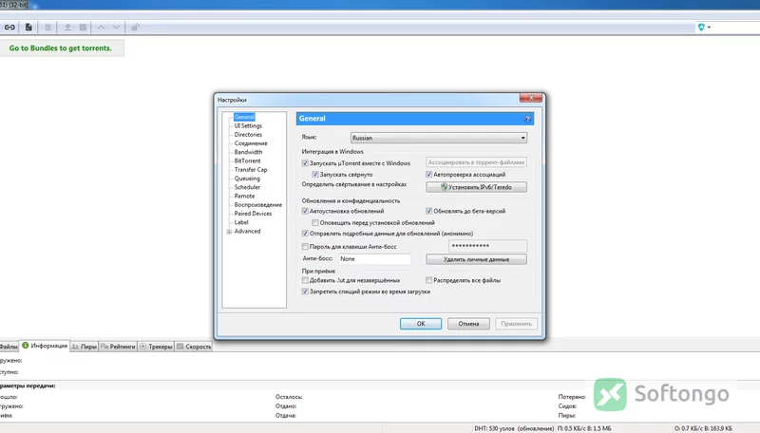
Task: Click the help question mark in General header
Action: pyautogui.click(x=527, y=119)
